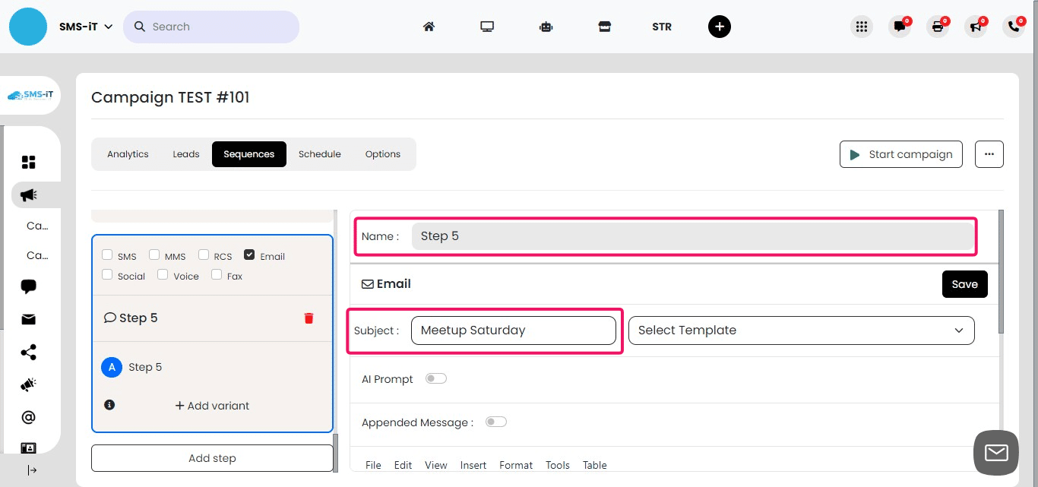Click the storefront icon in top navigation
This screenshot has height=487, width=1038.
tap(604, 26)
